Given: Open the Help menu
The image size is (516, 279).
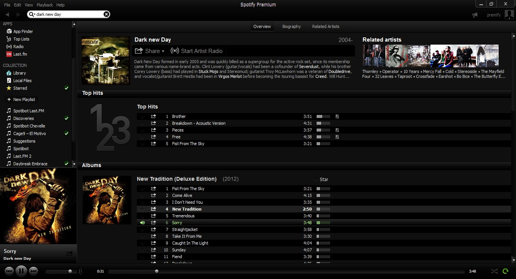Looking at the screenshot, I should 60,5.
